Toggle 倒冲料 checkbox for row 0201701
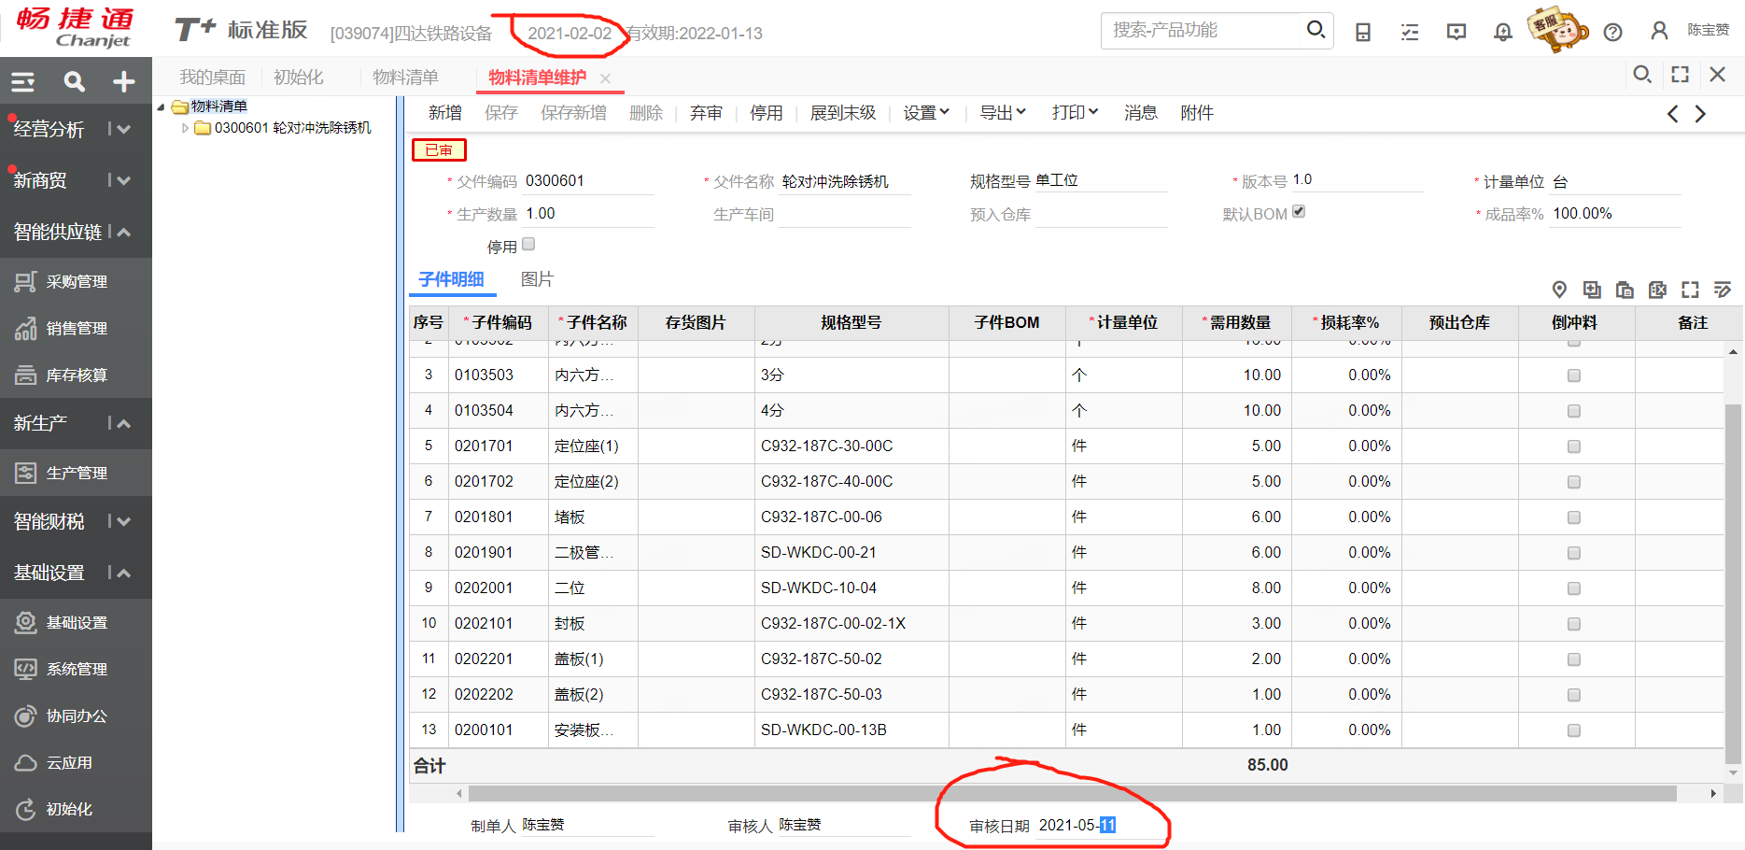 pyautogui.click(x=1574, y=446)
